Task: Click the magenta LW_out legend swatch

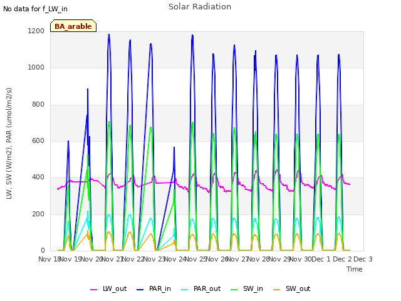Action: pos(93,290)
